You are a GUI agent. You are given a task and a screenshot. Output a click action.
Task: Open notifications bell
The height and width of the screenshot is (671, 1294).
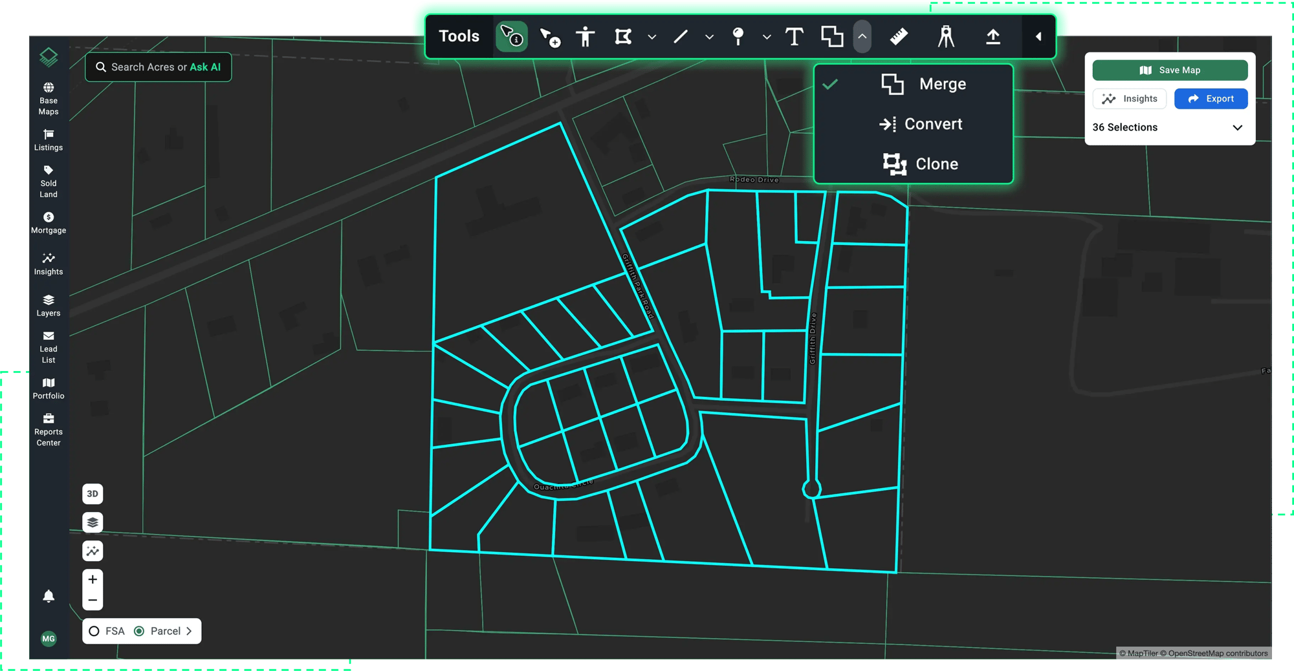click(x=49, y=596)
